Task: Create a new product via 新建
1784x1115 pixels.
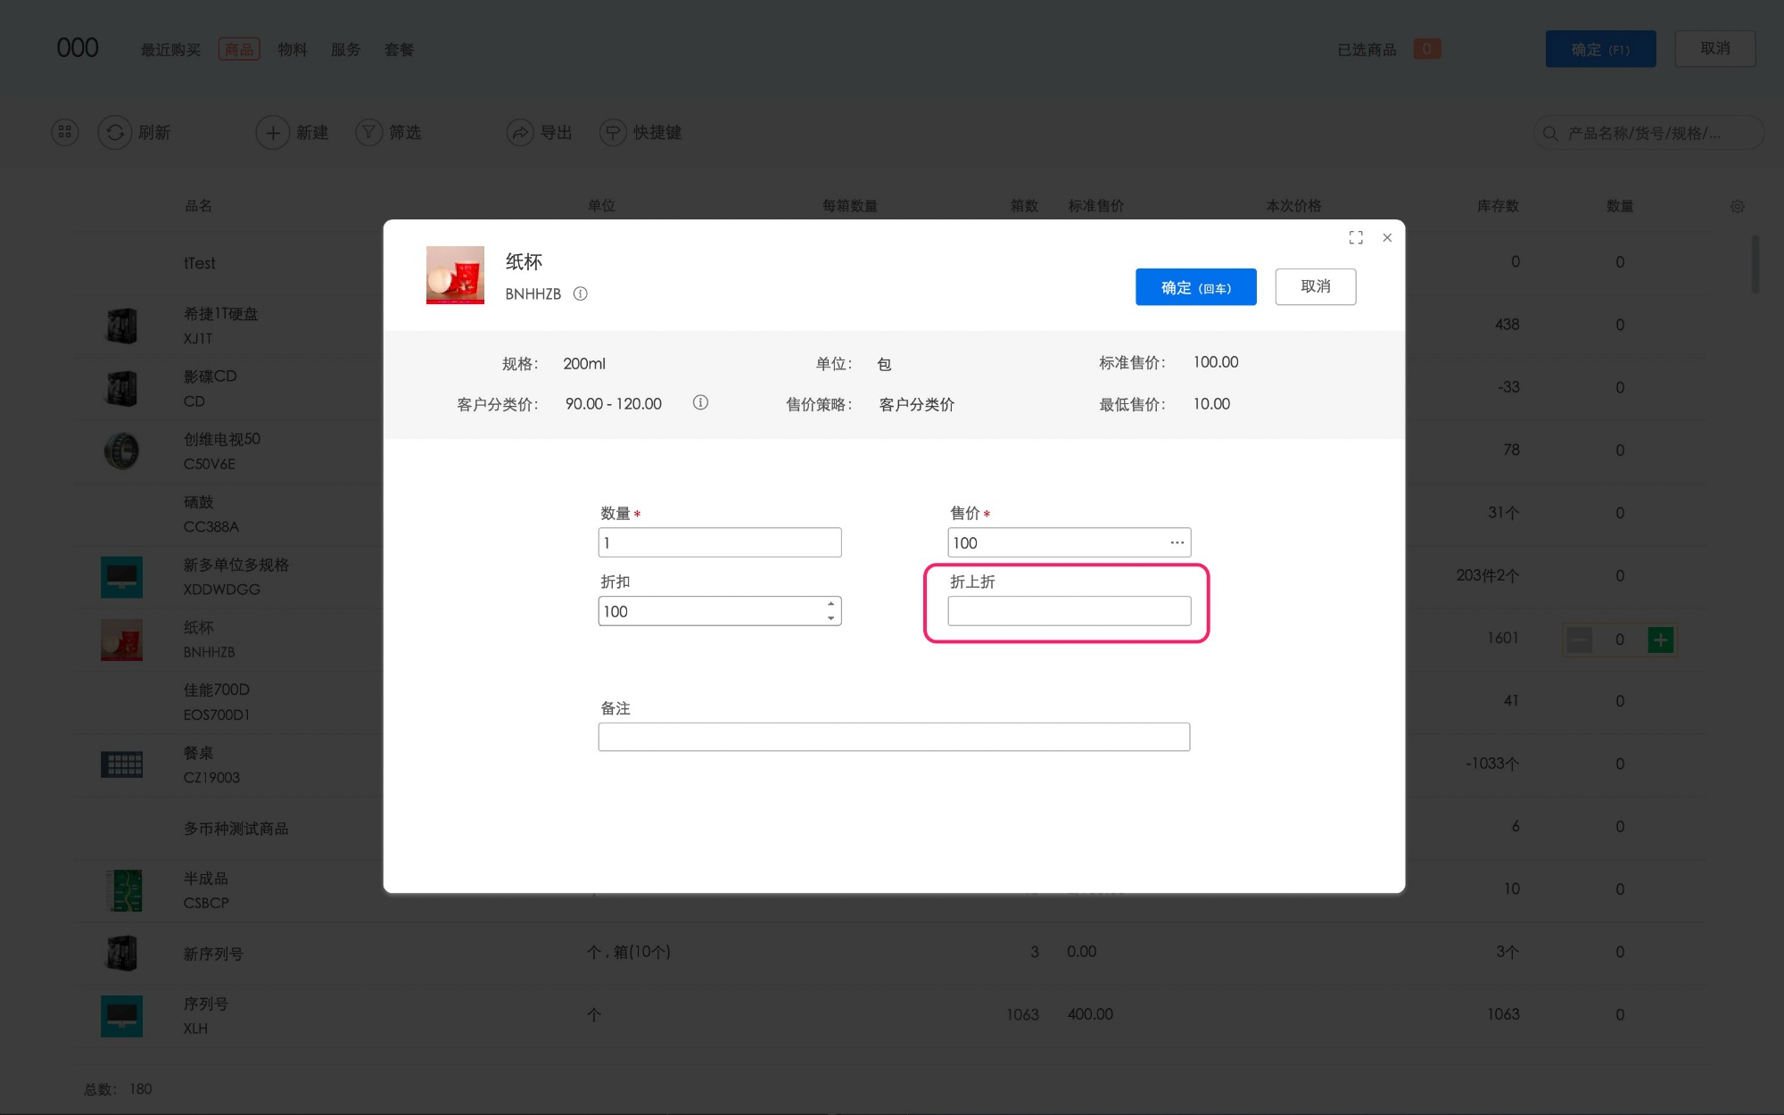Action: pos(294,132)
